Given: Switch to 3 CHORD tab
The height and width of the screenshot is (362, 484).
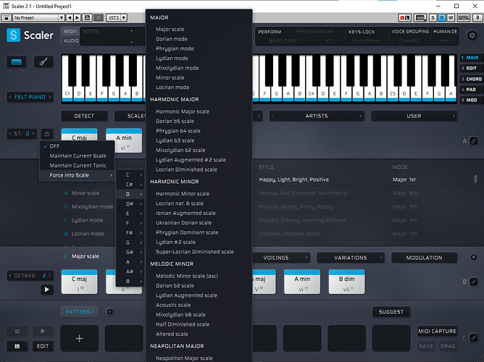Looking at the screenshot, I should [x=472, y=79].
